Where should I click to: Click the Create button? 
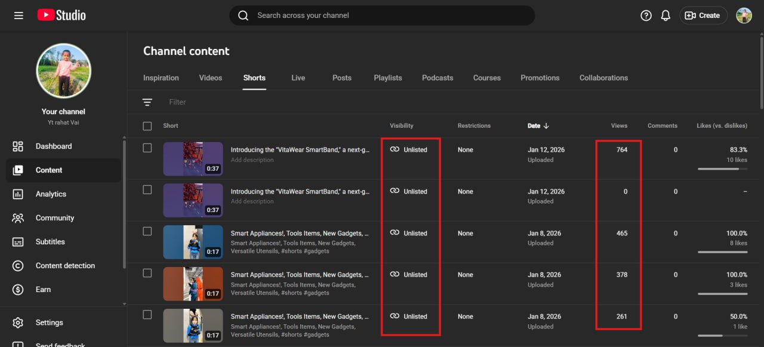(x=703, y=16)
